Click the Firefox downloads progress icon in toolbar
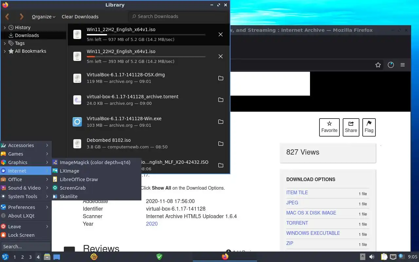The height and width of the screenshot is (262, 419). 391,65
